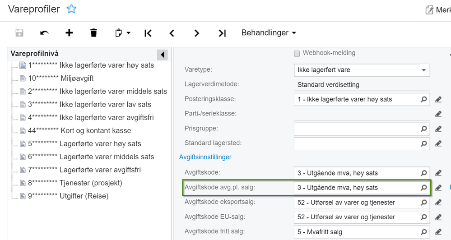The image size is (451, 240).
Task: Go to next record arrow
Action: pos(197,33)
